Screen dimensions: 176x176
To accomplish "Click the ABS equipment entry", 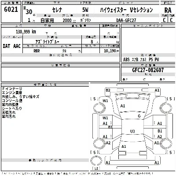I will pyautogui.click(x=126, y=59).
